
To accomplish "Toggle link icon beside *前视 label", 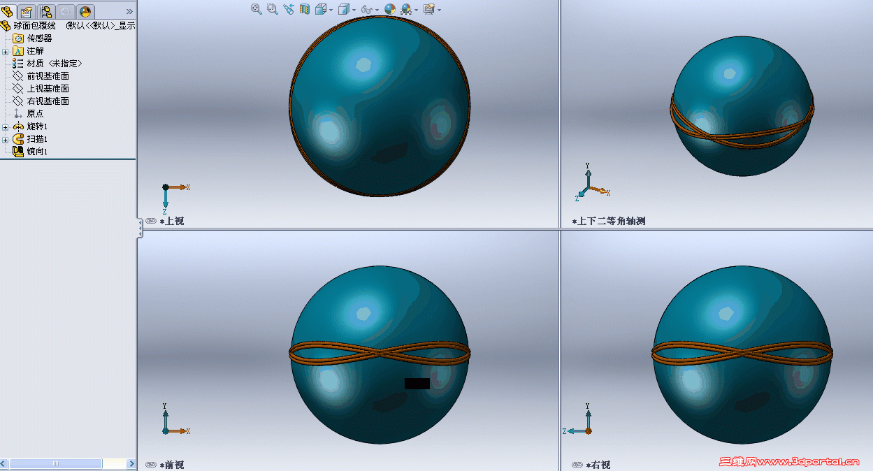I will click(151, 465).
